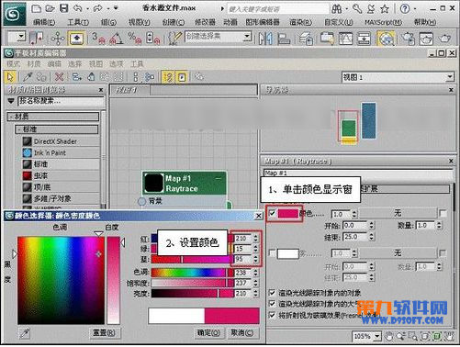The width and height of the screenshot is (460, 347).
Task: Toggle the Fresnel glass effect checkbox
Action: tap(272, 315)
